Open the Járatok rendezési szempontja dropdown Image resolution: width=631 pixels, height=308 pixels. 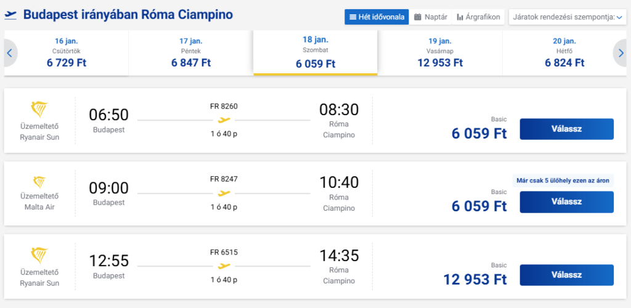[568, 17]
